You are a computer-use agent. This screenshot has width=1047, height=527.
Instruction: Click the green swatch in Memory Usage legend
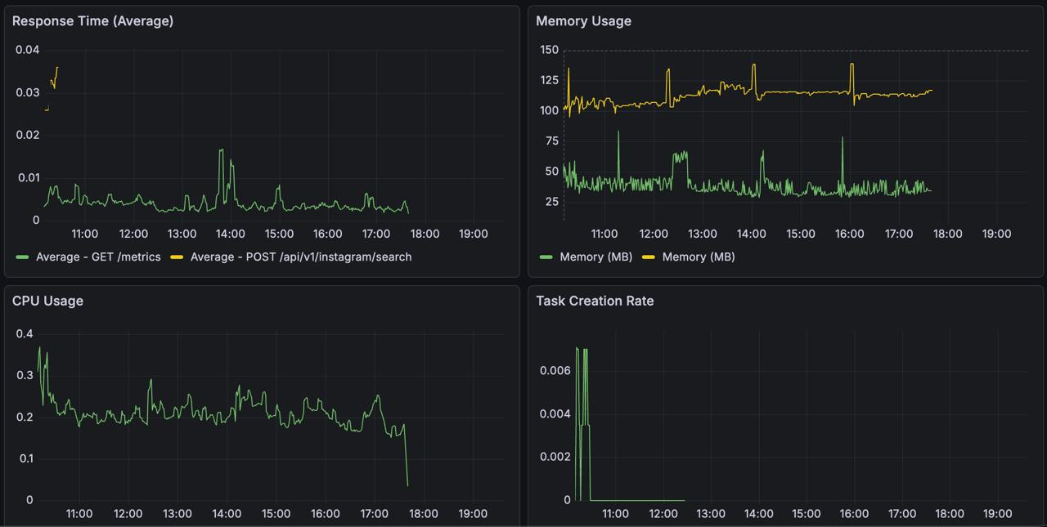(x=546, y=257)
